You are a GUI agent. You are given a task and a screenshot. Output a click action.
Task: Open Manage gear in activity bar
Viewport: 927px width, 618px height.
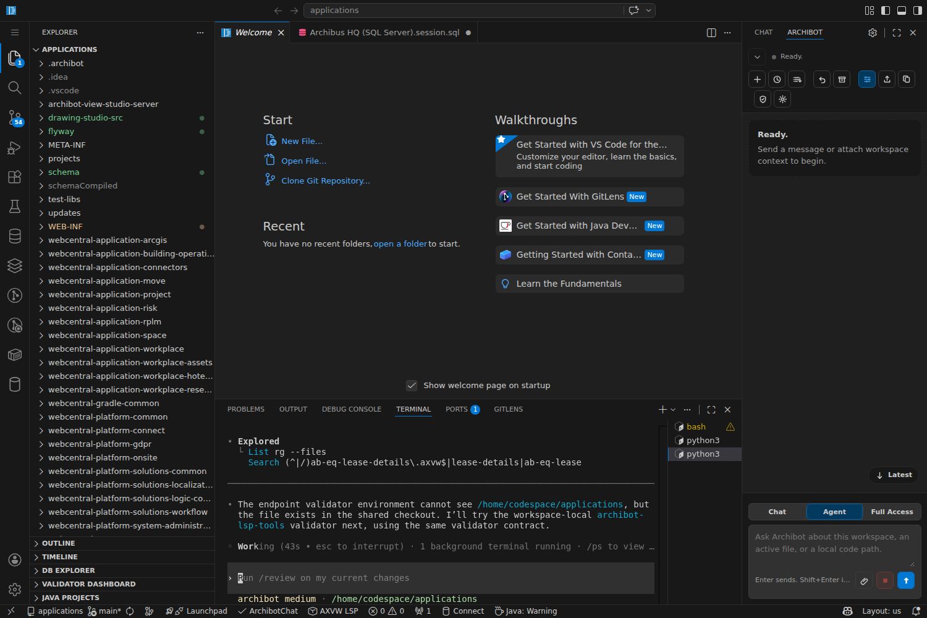coord(15,590)
